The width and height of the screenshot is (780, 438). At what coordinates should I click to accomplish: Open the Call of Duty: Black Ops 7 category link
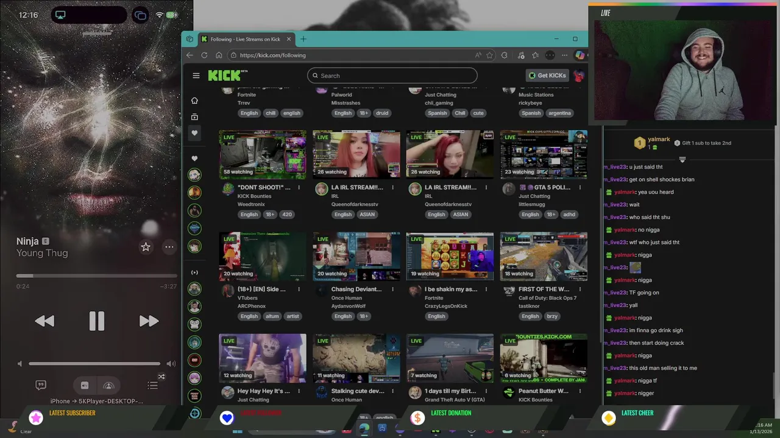coord(547,298)
